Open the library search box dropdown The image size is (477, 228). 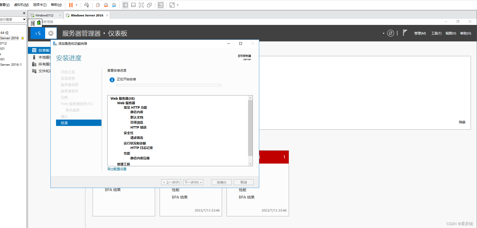24,19
